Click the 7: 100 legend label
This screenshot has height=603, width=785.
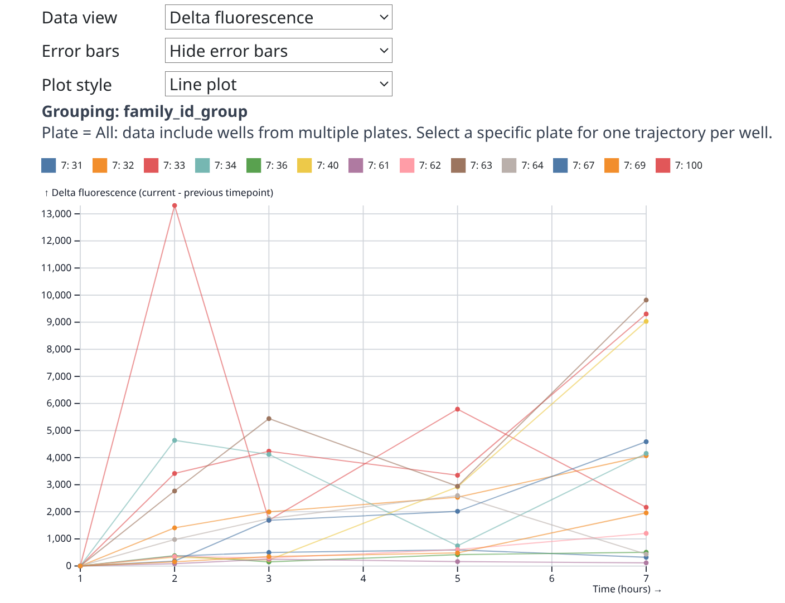pos(688,165)
